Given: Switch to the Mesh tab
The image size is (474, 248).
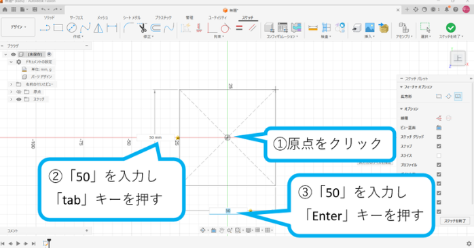Looking at the screenshot, I should (102, 18).
